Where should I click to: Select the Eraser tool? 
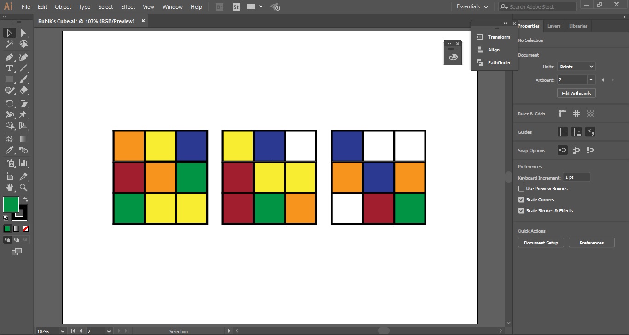[24, 91]
